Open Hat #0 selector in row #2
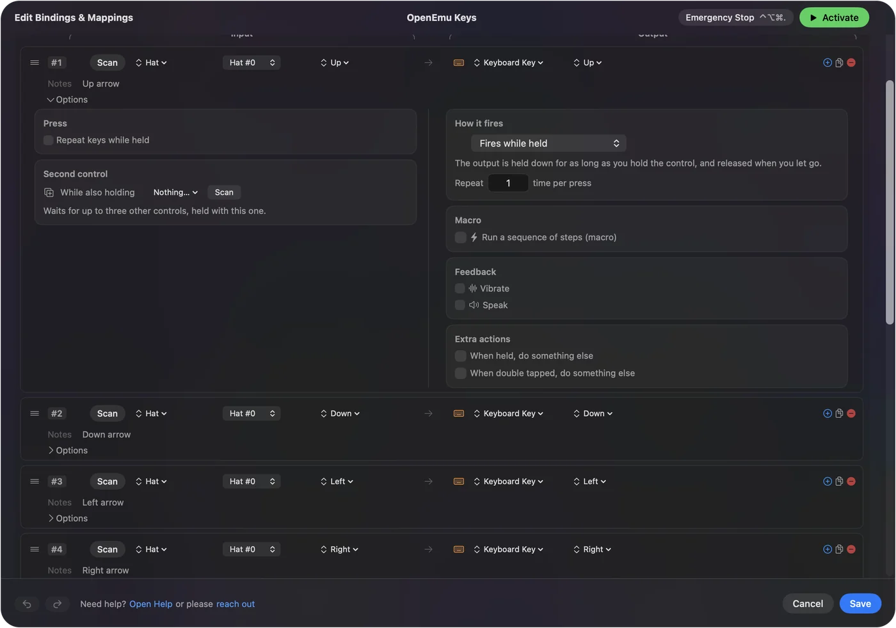This screenshot has height=628, width=896. 252,414
